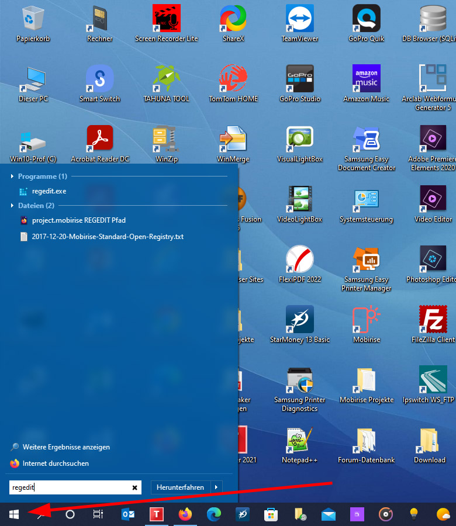Select the Acrobat Reader DC icon
The image size is (456, 526).
[100, 139]
